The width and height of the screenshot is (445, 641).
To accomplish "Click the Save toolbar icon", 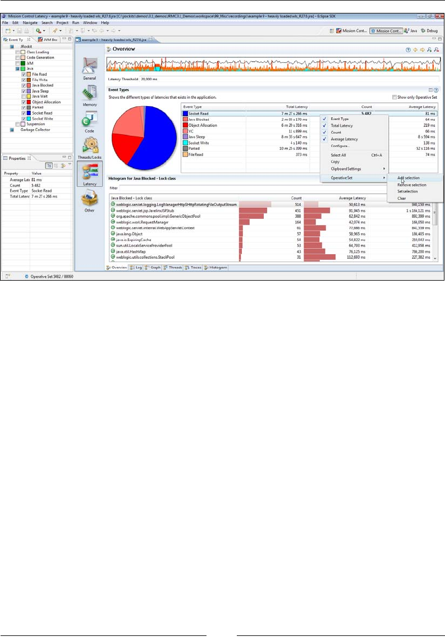I will tap(19, 31).
